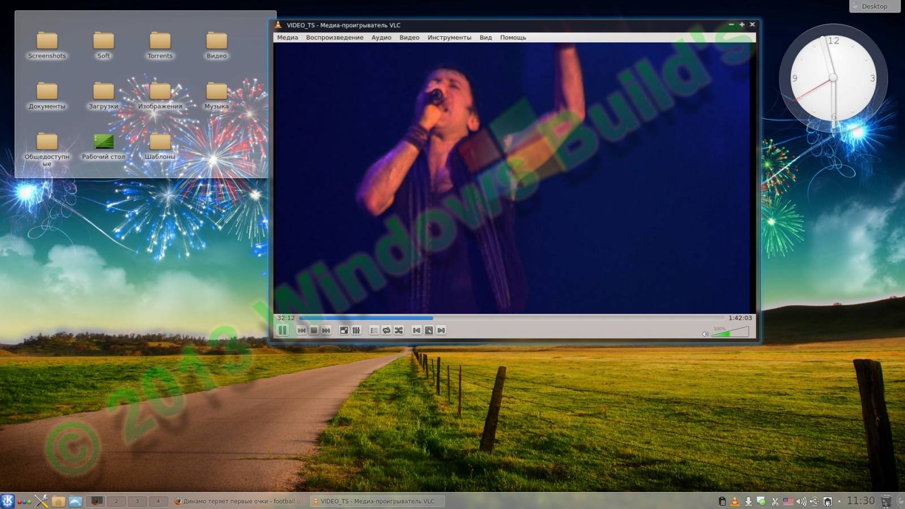Image resolution: width=905 pixels, height=509 pixels.
Task: Click the VLC cone tray icon
Action: [x=735, y=501]
